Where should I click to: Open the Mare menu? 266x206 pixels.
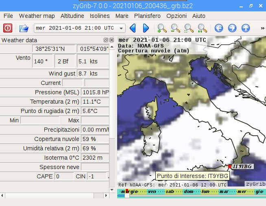pos(122,16)
